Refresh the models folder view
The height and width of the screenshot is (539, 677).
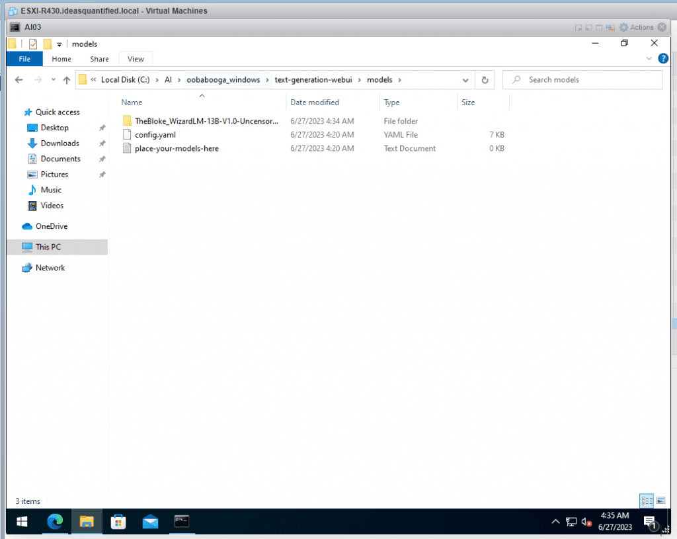pos(485,80)
